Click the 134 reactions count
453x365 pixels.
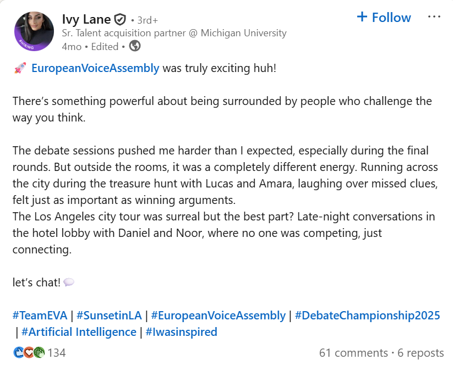(57, 352)
